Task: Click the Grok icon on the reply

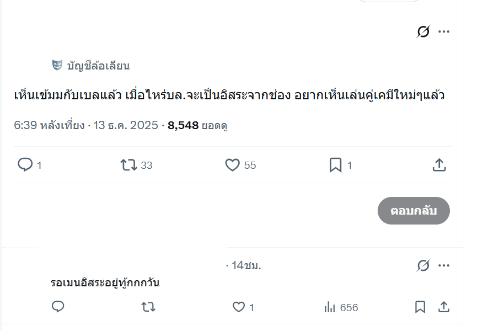Action: coord(423,266)
